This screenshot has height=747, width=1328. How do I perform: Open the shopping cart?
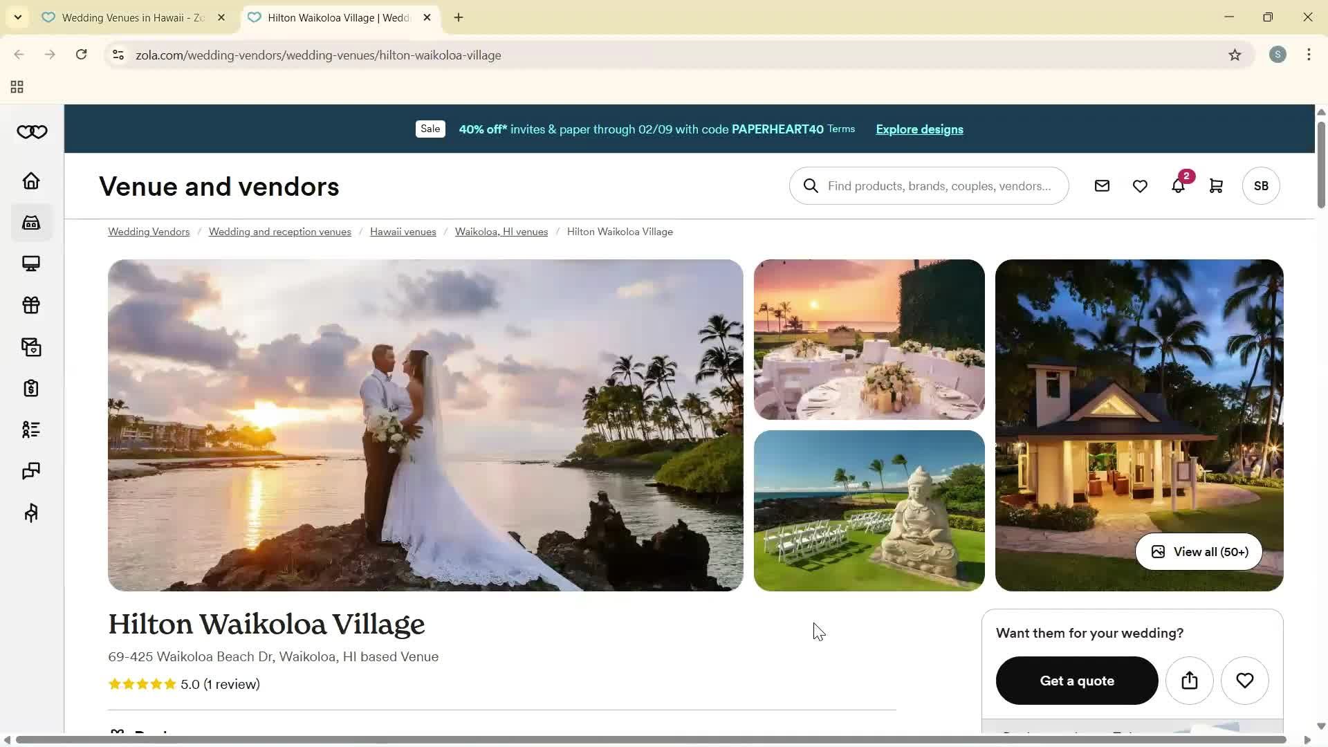tap(1217, 185)
